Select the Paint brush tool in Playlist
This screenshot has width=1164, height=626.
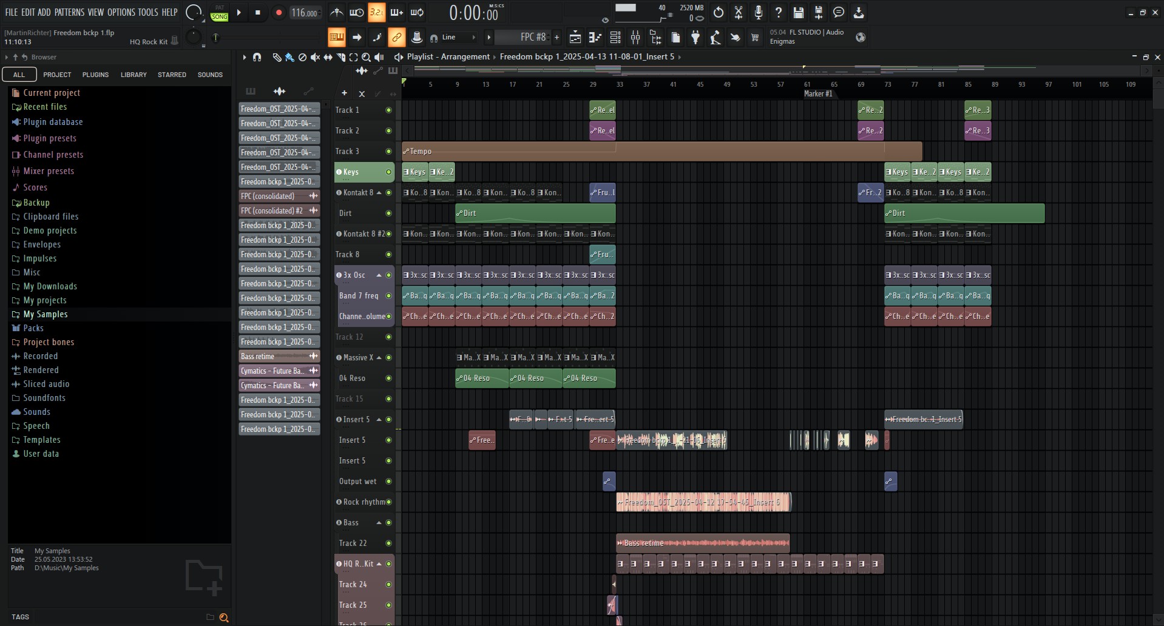click(289, 57)
